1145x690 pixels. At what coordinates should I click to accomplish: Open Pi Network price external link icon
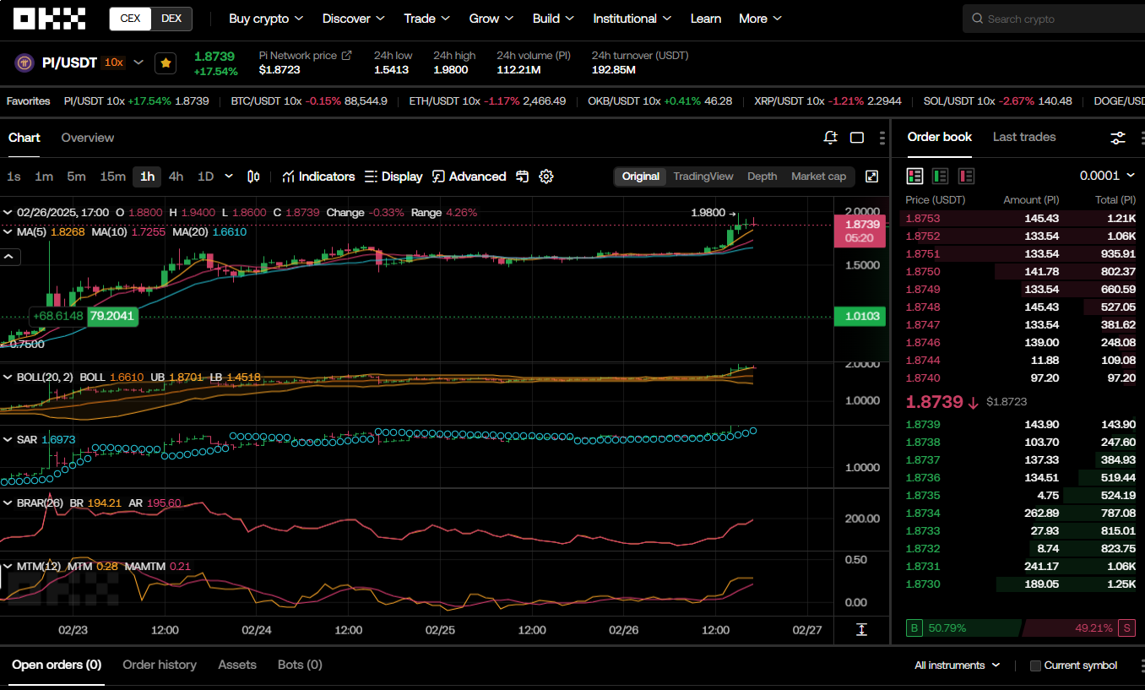(346, 56)
